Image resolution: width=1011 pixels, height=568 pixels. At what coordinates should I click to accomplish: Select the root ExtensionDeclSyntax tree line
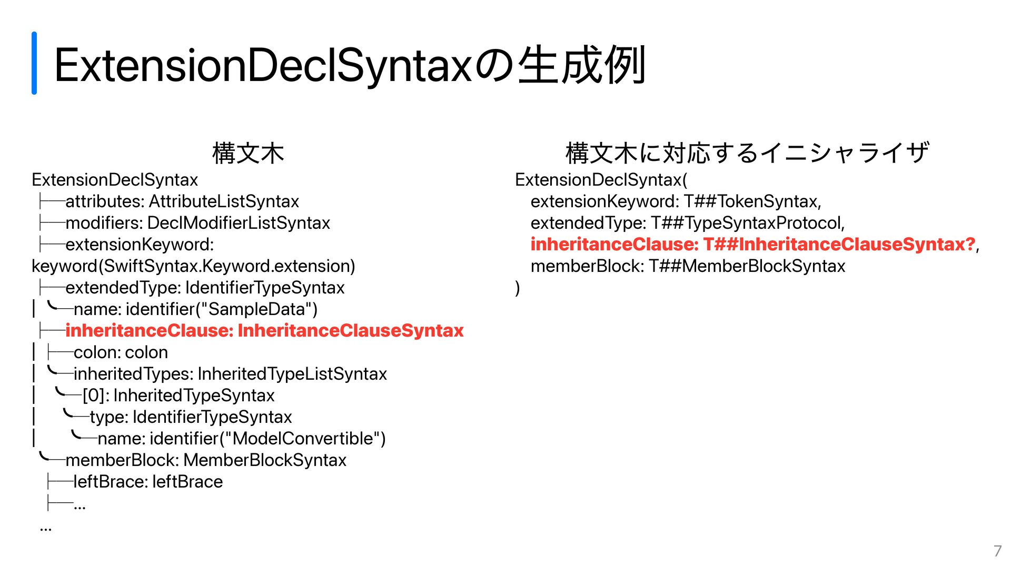115,180
